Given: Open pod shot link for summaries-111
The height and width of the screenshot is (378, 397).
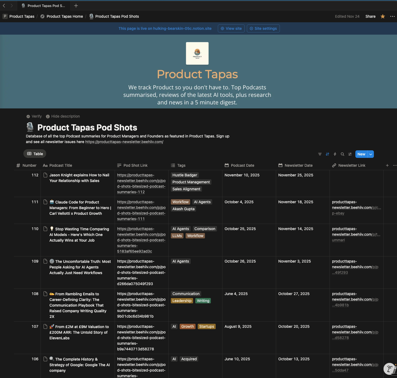Looking at the screenshot, I should [141, 210].
